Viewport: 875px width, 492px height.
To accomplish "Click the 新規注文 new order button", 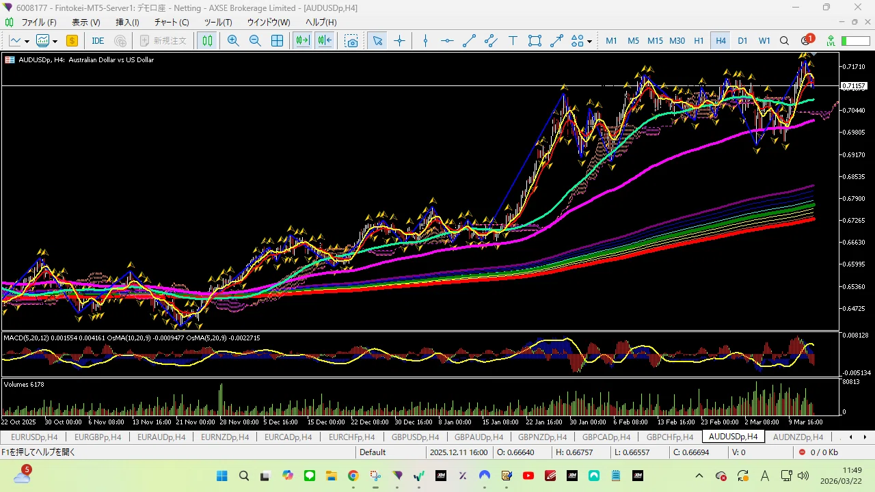I will pyautogui.click(x=164, y=40).
